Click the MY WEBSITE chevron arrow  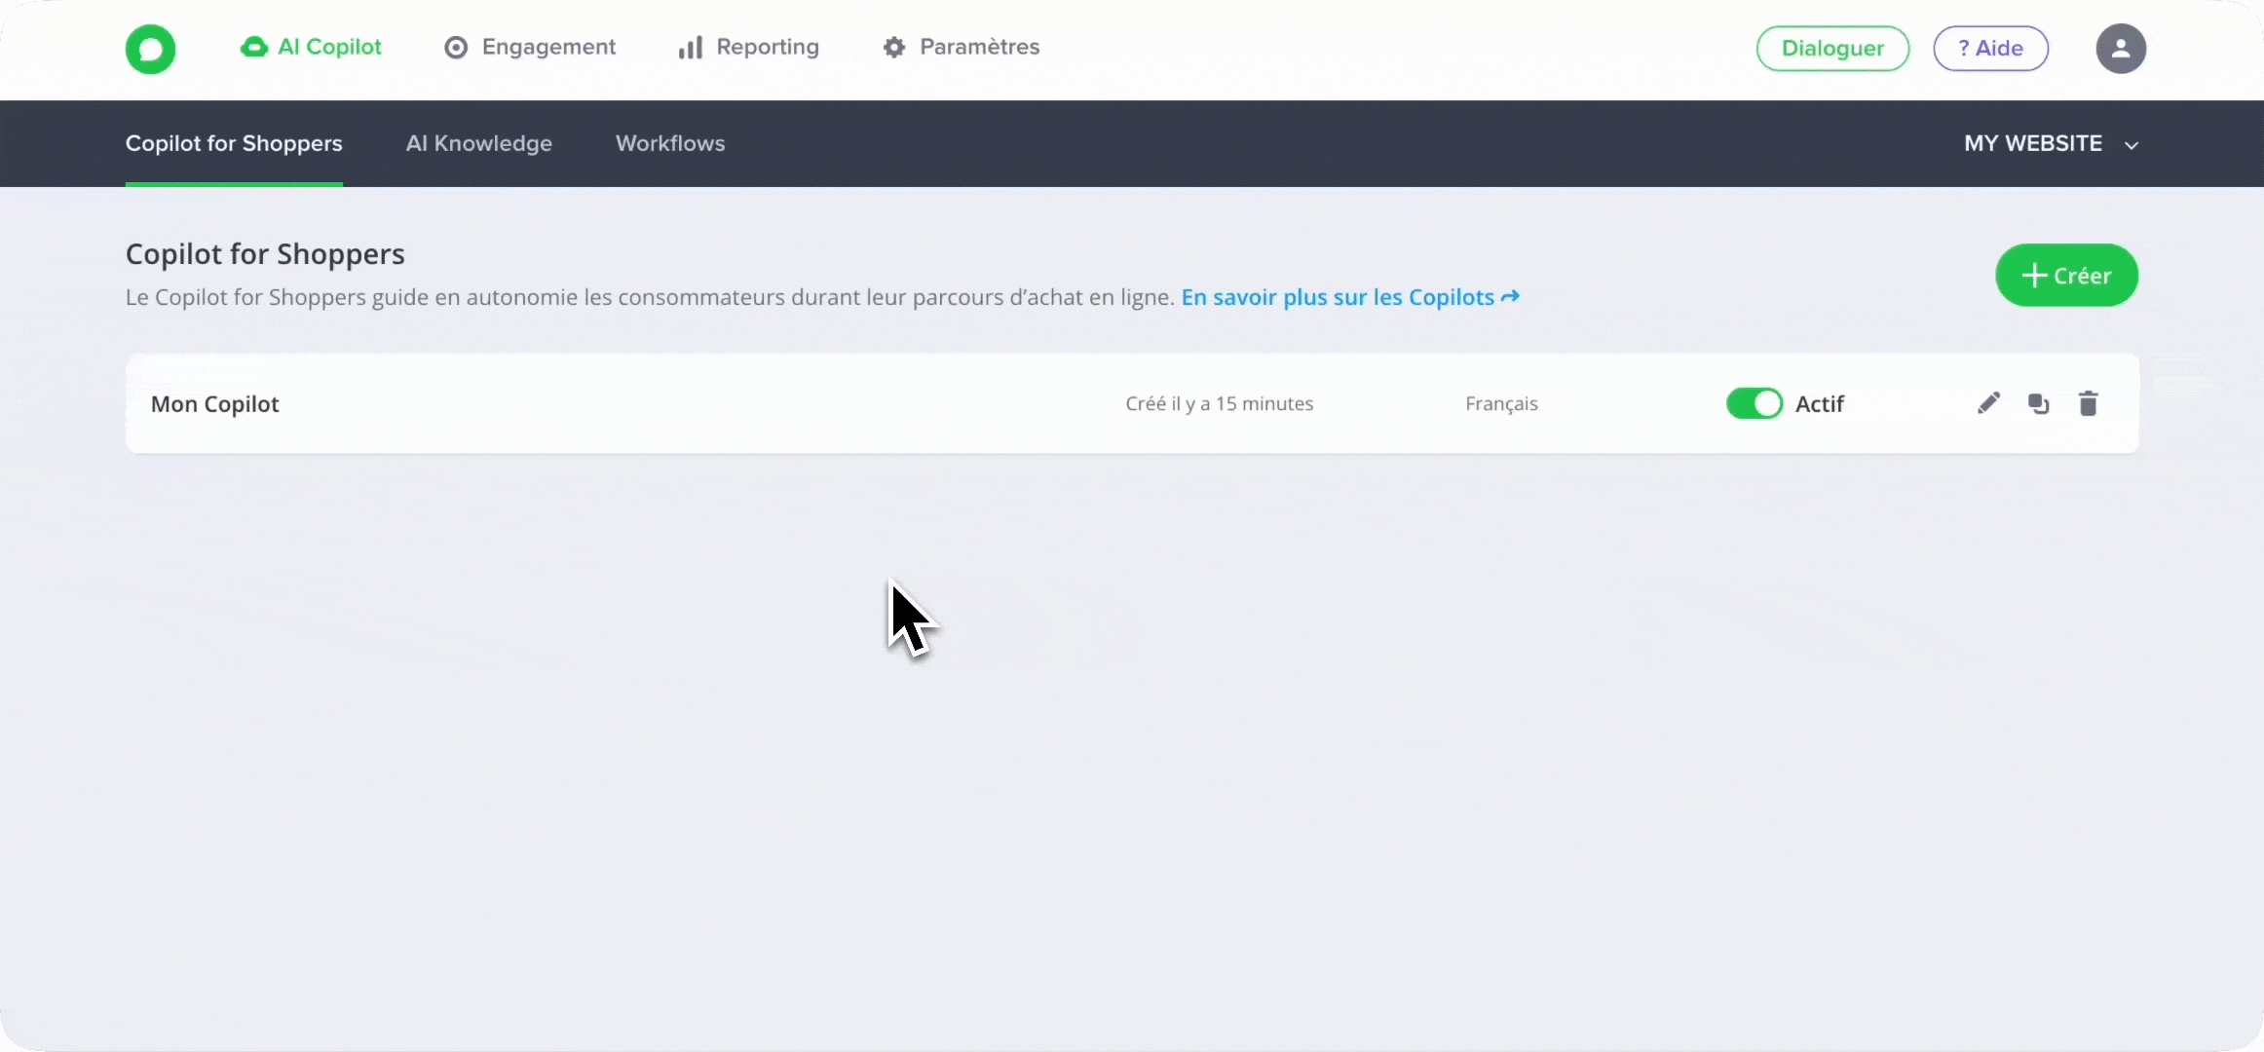[2132, 145]
